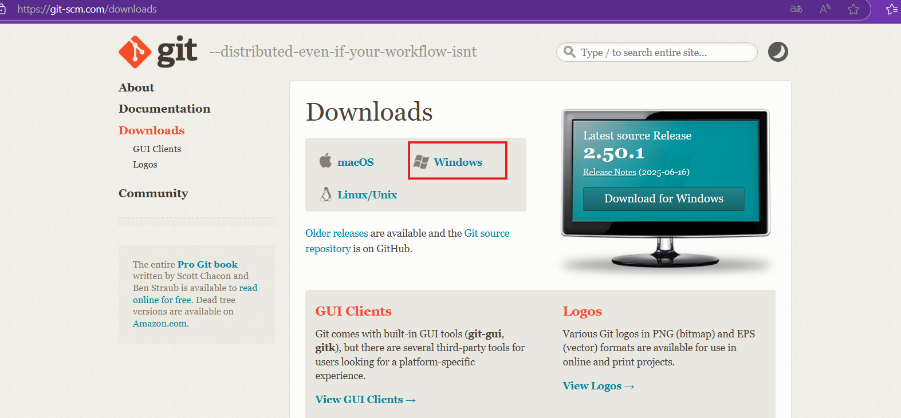Click the translate icon in address bar
901x418 pixels.
coord(796,9)
